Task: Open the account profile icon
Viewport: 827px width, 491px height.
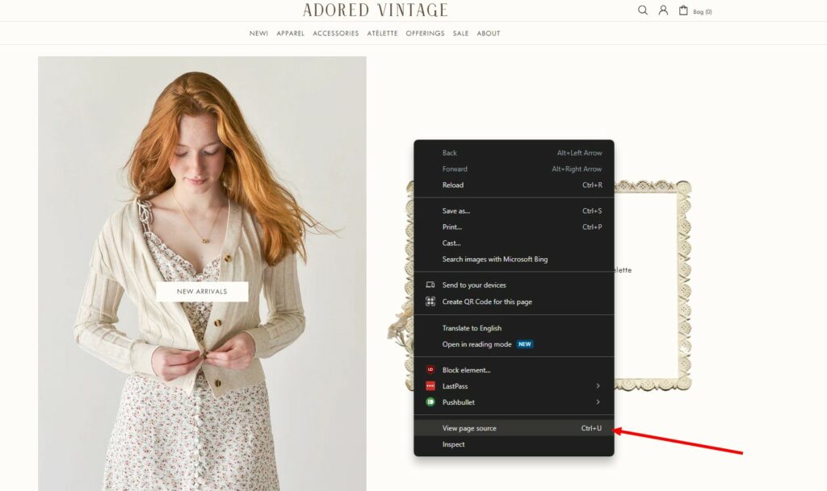Action: pyautogui.click(x=663, y=10)
